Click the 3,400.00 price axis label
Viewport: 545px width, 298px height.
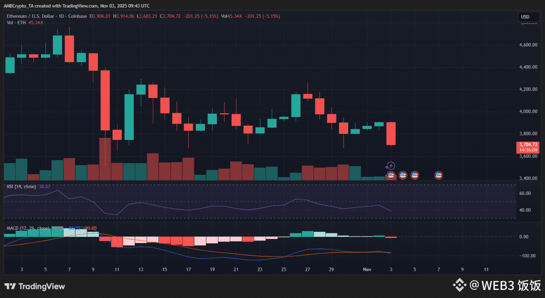[528, 178]
